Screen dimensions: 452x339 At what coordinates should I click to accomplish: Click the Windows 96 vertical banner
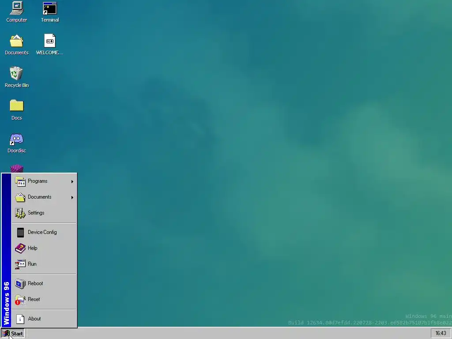pyautogui.click(x=6, y=250)
